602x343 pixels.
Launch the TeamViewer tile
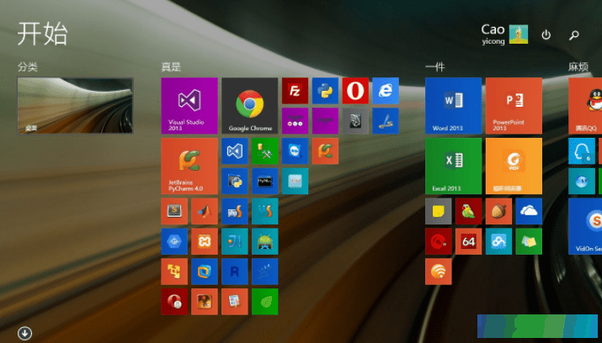[x=295, y=151]
